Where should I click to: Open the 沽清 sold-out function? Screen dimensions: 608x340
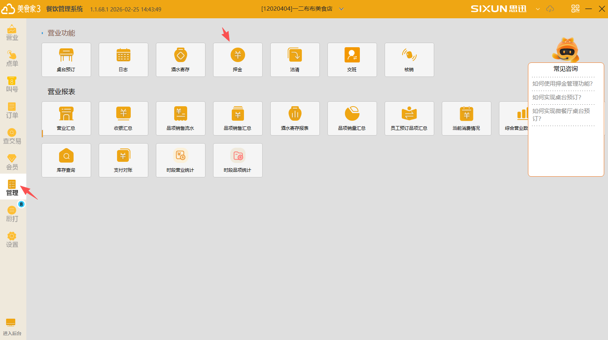click(295, 60)
